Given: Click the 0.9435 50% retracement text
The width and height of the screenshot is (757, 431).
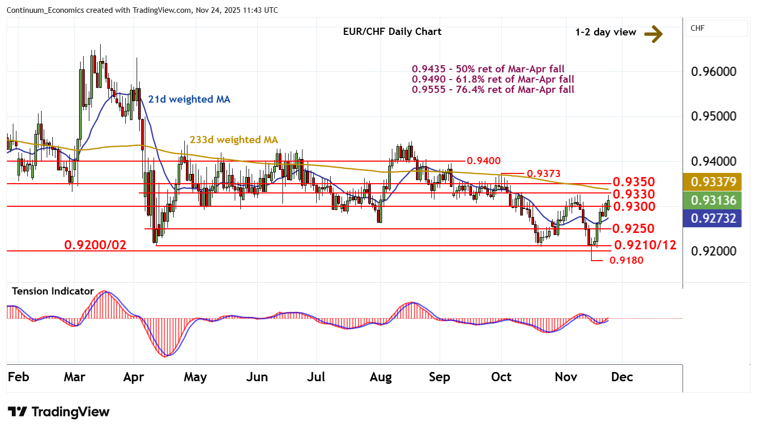Looking at the screenshot, I should point(488,69).
